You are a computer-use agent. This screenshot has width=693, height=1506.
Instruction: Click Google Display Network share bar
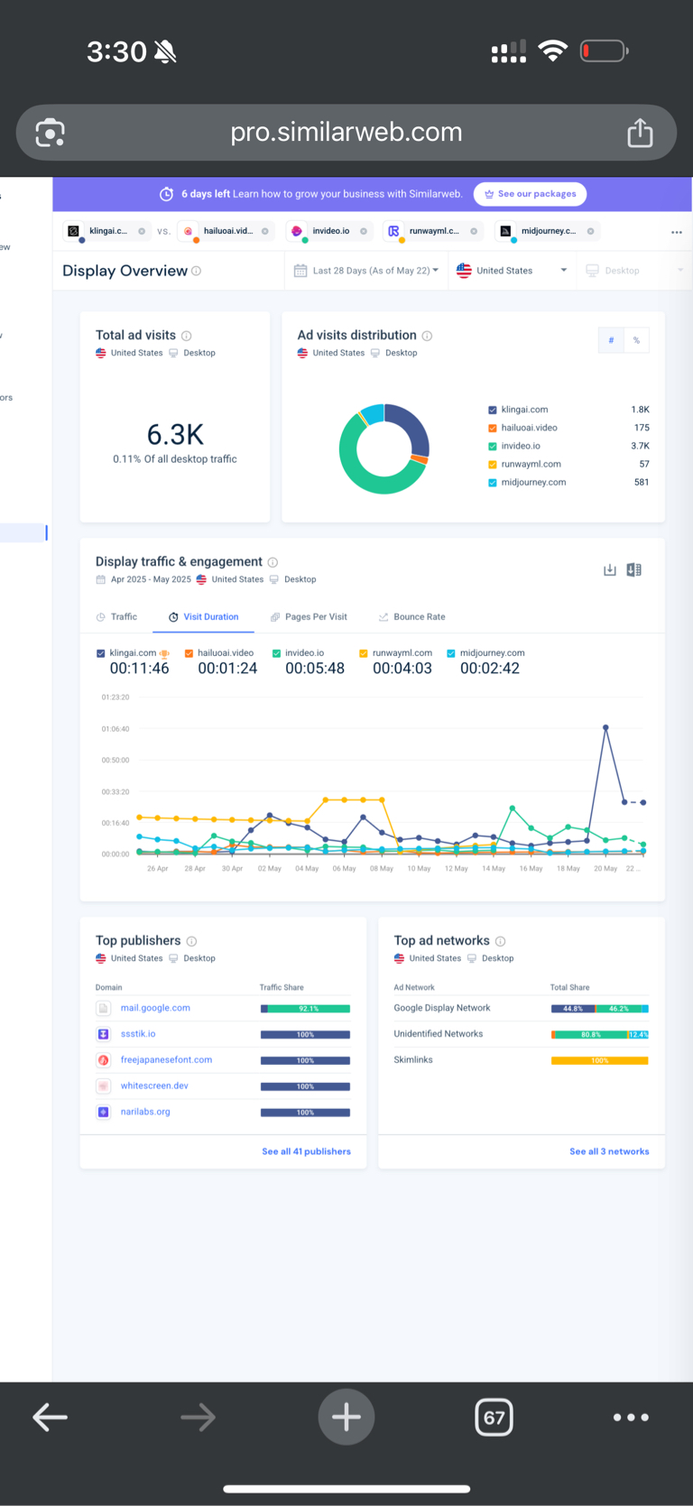click(x=600, y=1009)
